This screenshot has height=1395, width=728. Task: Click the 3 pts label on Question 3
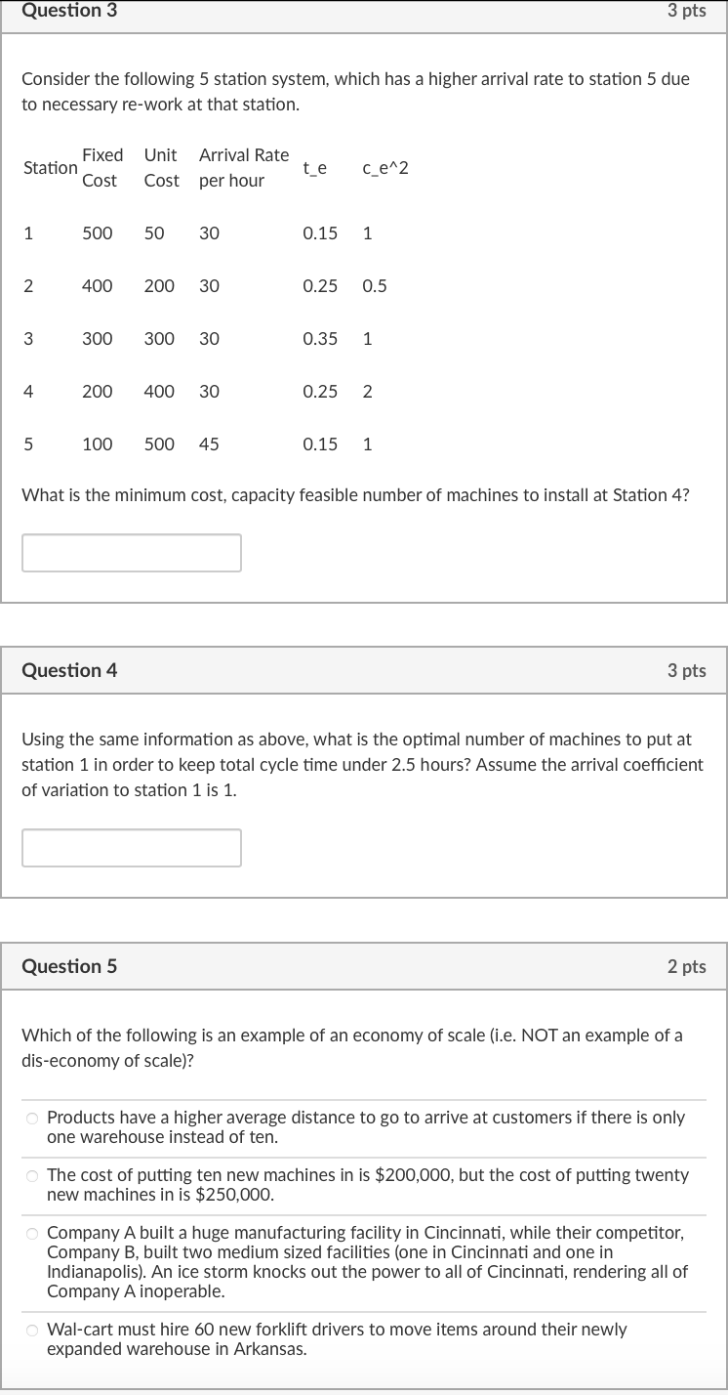[x=687, y=11]
